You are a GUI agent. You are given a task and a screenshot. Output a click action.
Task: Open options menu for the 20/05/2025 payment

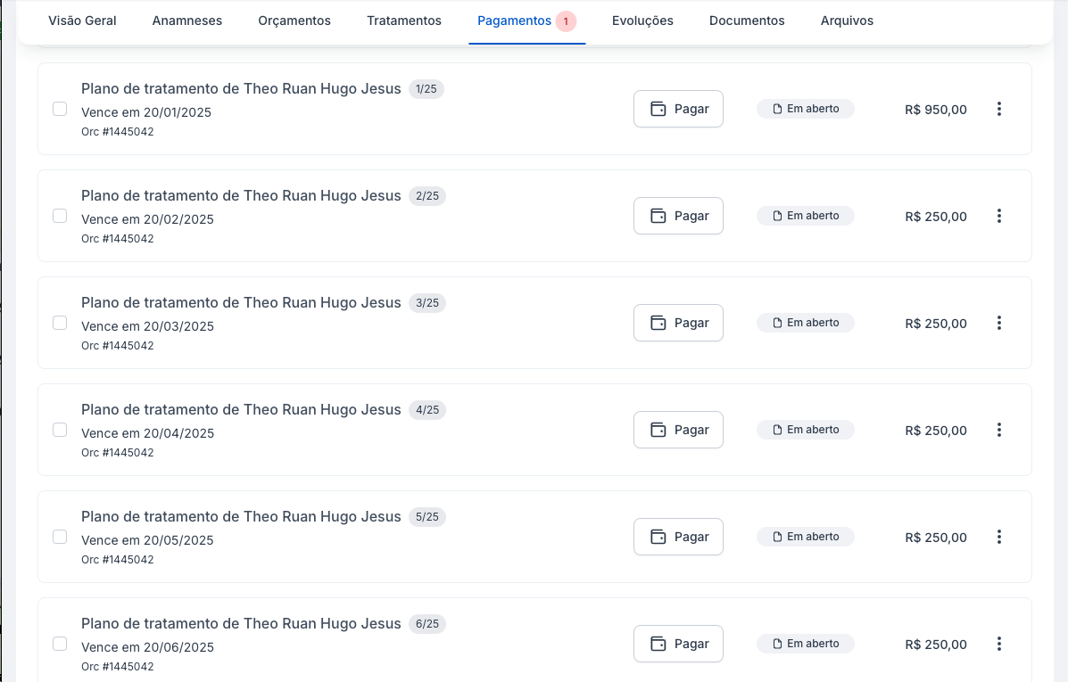click(998, 537)
